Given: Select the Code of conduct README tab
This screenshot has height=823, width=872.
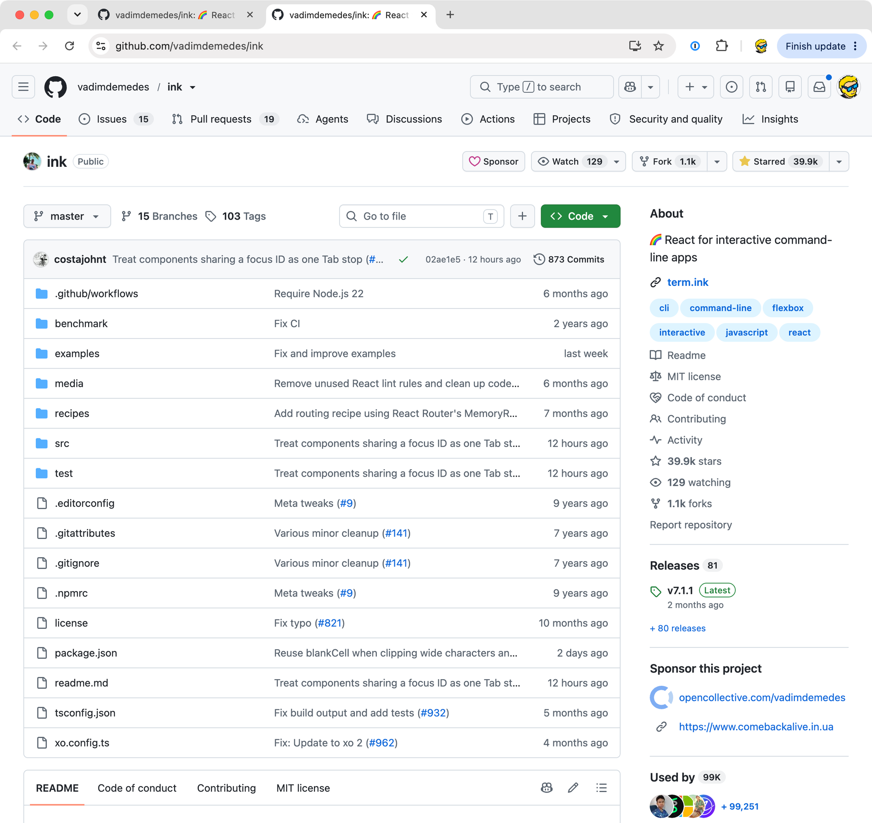Looking at the screenshot, I should click(137, 788).
